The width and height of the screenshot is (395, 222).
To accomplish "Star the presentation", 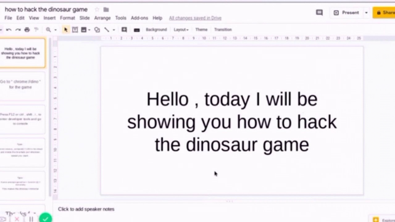I will (97, 10).
